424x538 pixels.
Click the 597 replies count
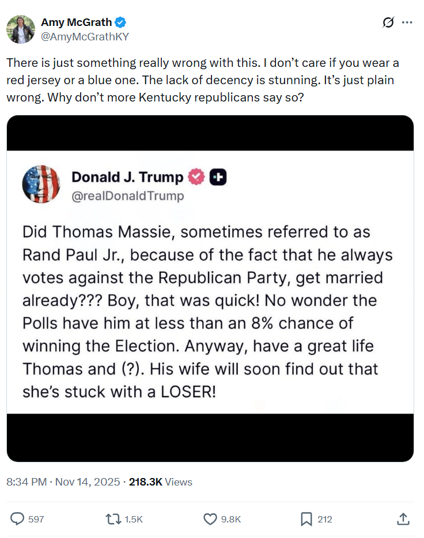click(x=36, y=519)
